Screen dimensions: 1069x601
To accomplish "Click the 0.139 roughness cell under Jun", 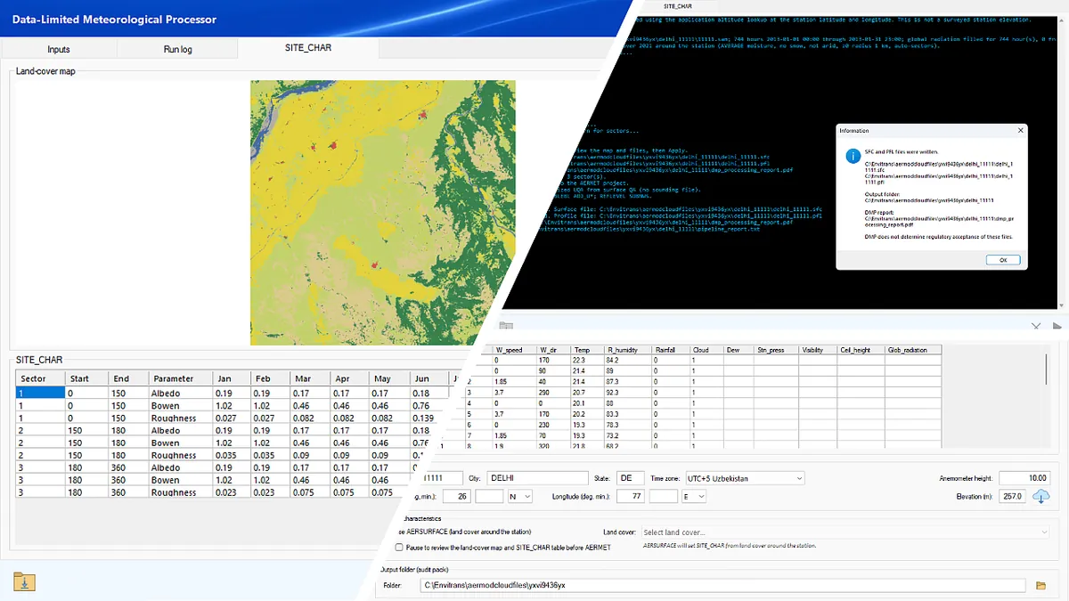I will tap(426, 418).
